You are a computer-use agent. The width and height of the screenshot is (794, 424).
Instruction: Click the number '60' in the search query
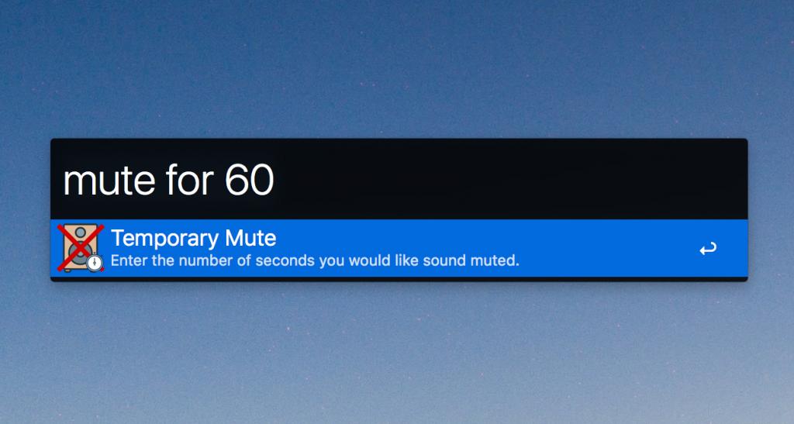click(x=249, y=180)
